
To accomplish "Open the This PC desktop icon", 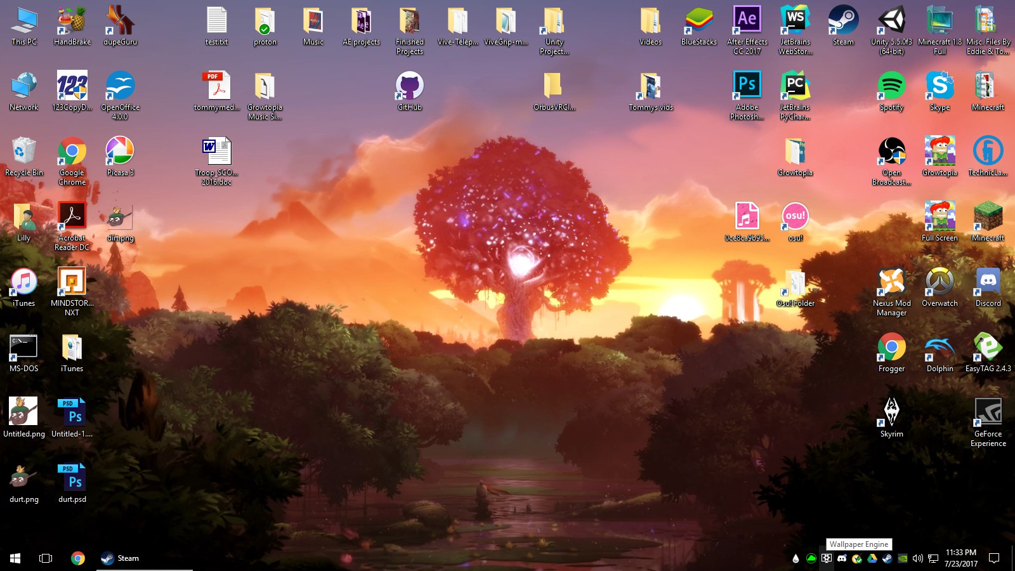I will (x=24, y=26).
